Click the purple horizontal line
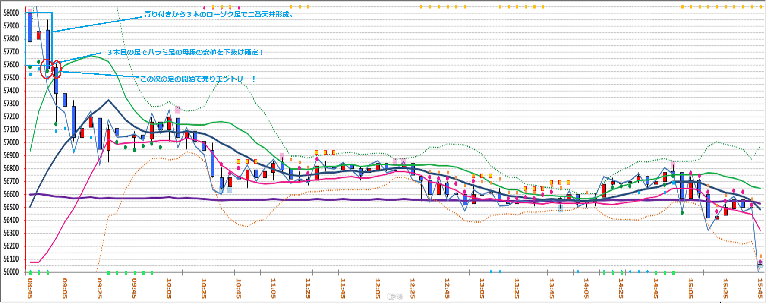Screen dimensions: 766x303 [345, 199]
